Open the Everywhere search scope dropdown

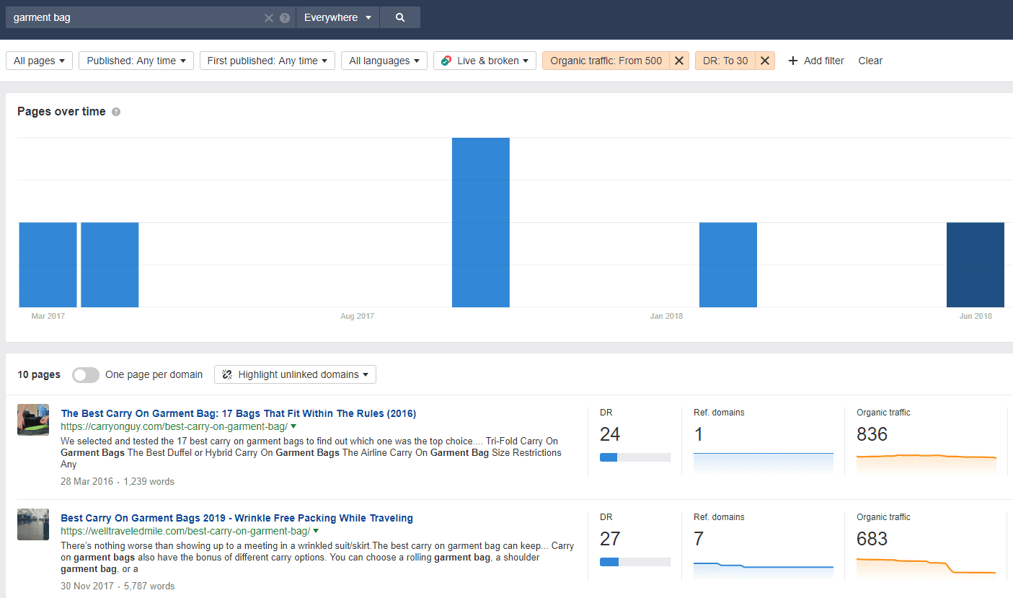click(337, 17)
